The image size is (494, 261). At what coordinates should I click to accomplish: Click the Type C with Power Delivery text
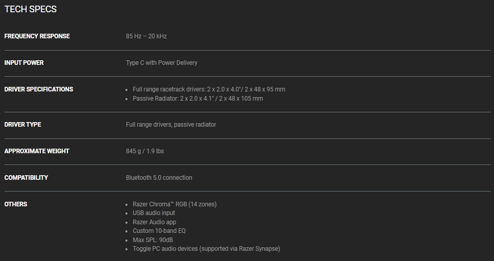tap(161, 63)
